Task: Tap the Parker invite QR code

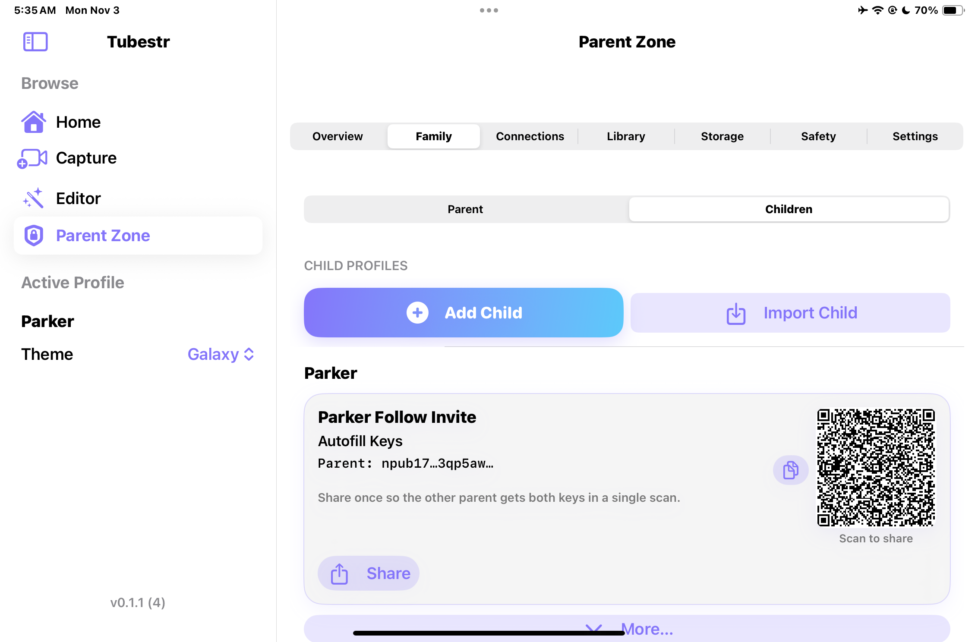Action: [876, 468]
